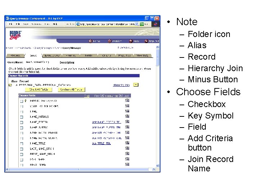Click the Join NAME_PREFIX_TBL link
Viewport: 259px width, 194px height.
tap(106, 122)
